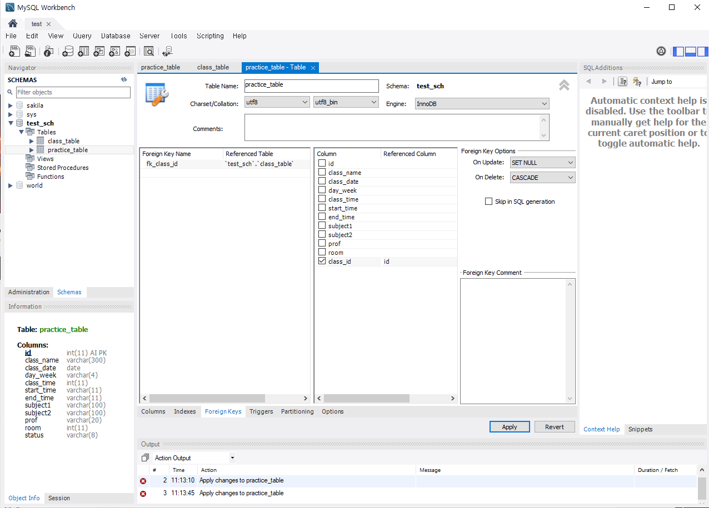Check the prof column checkbox
709x508 pixels.
click(322, 243)
